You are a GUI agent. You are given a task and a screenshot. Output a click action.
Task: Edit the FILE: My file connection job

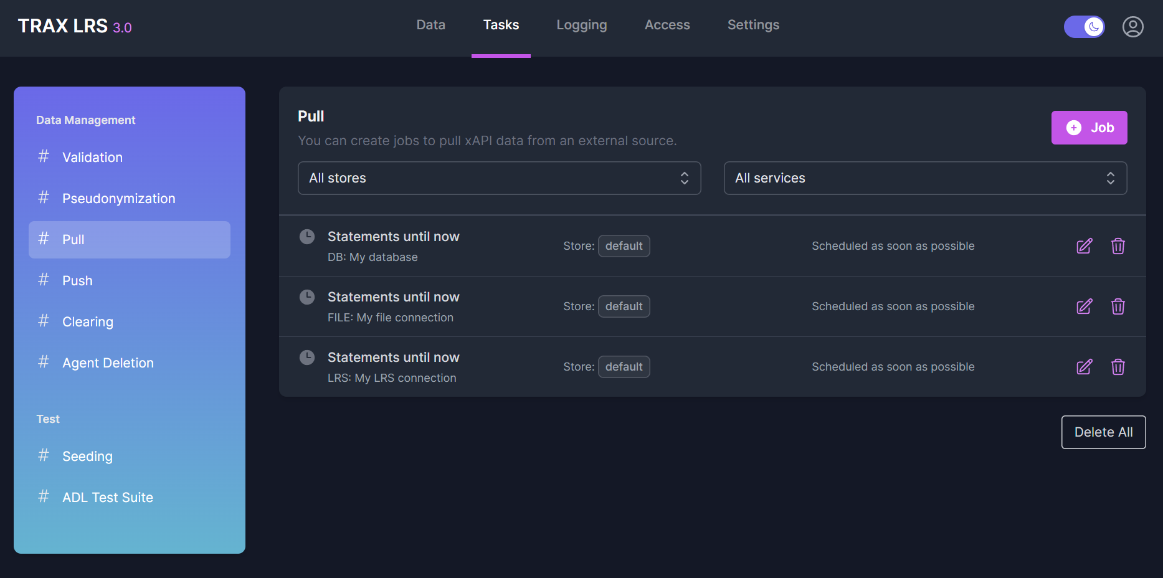1084,306
